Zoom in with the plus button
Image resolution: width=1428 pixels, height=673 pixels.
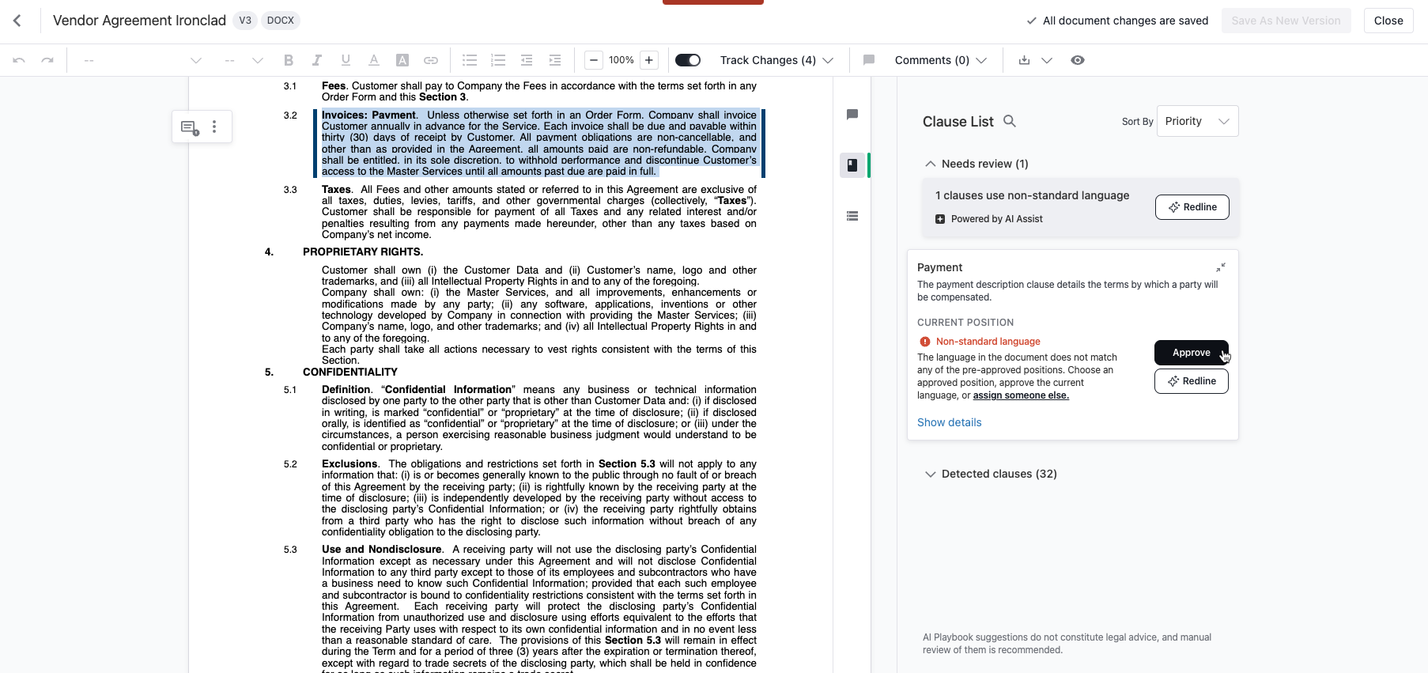649,60
